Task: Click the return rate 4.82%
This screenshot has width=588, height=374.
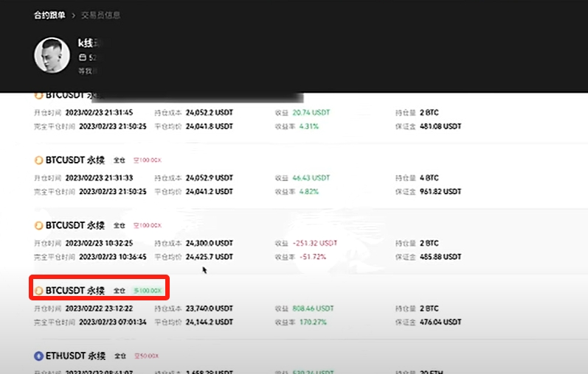Action: coord(308,191)
